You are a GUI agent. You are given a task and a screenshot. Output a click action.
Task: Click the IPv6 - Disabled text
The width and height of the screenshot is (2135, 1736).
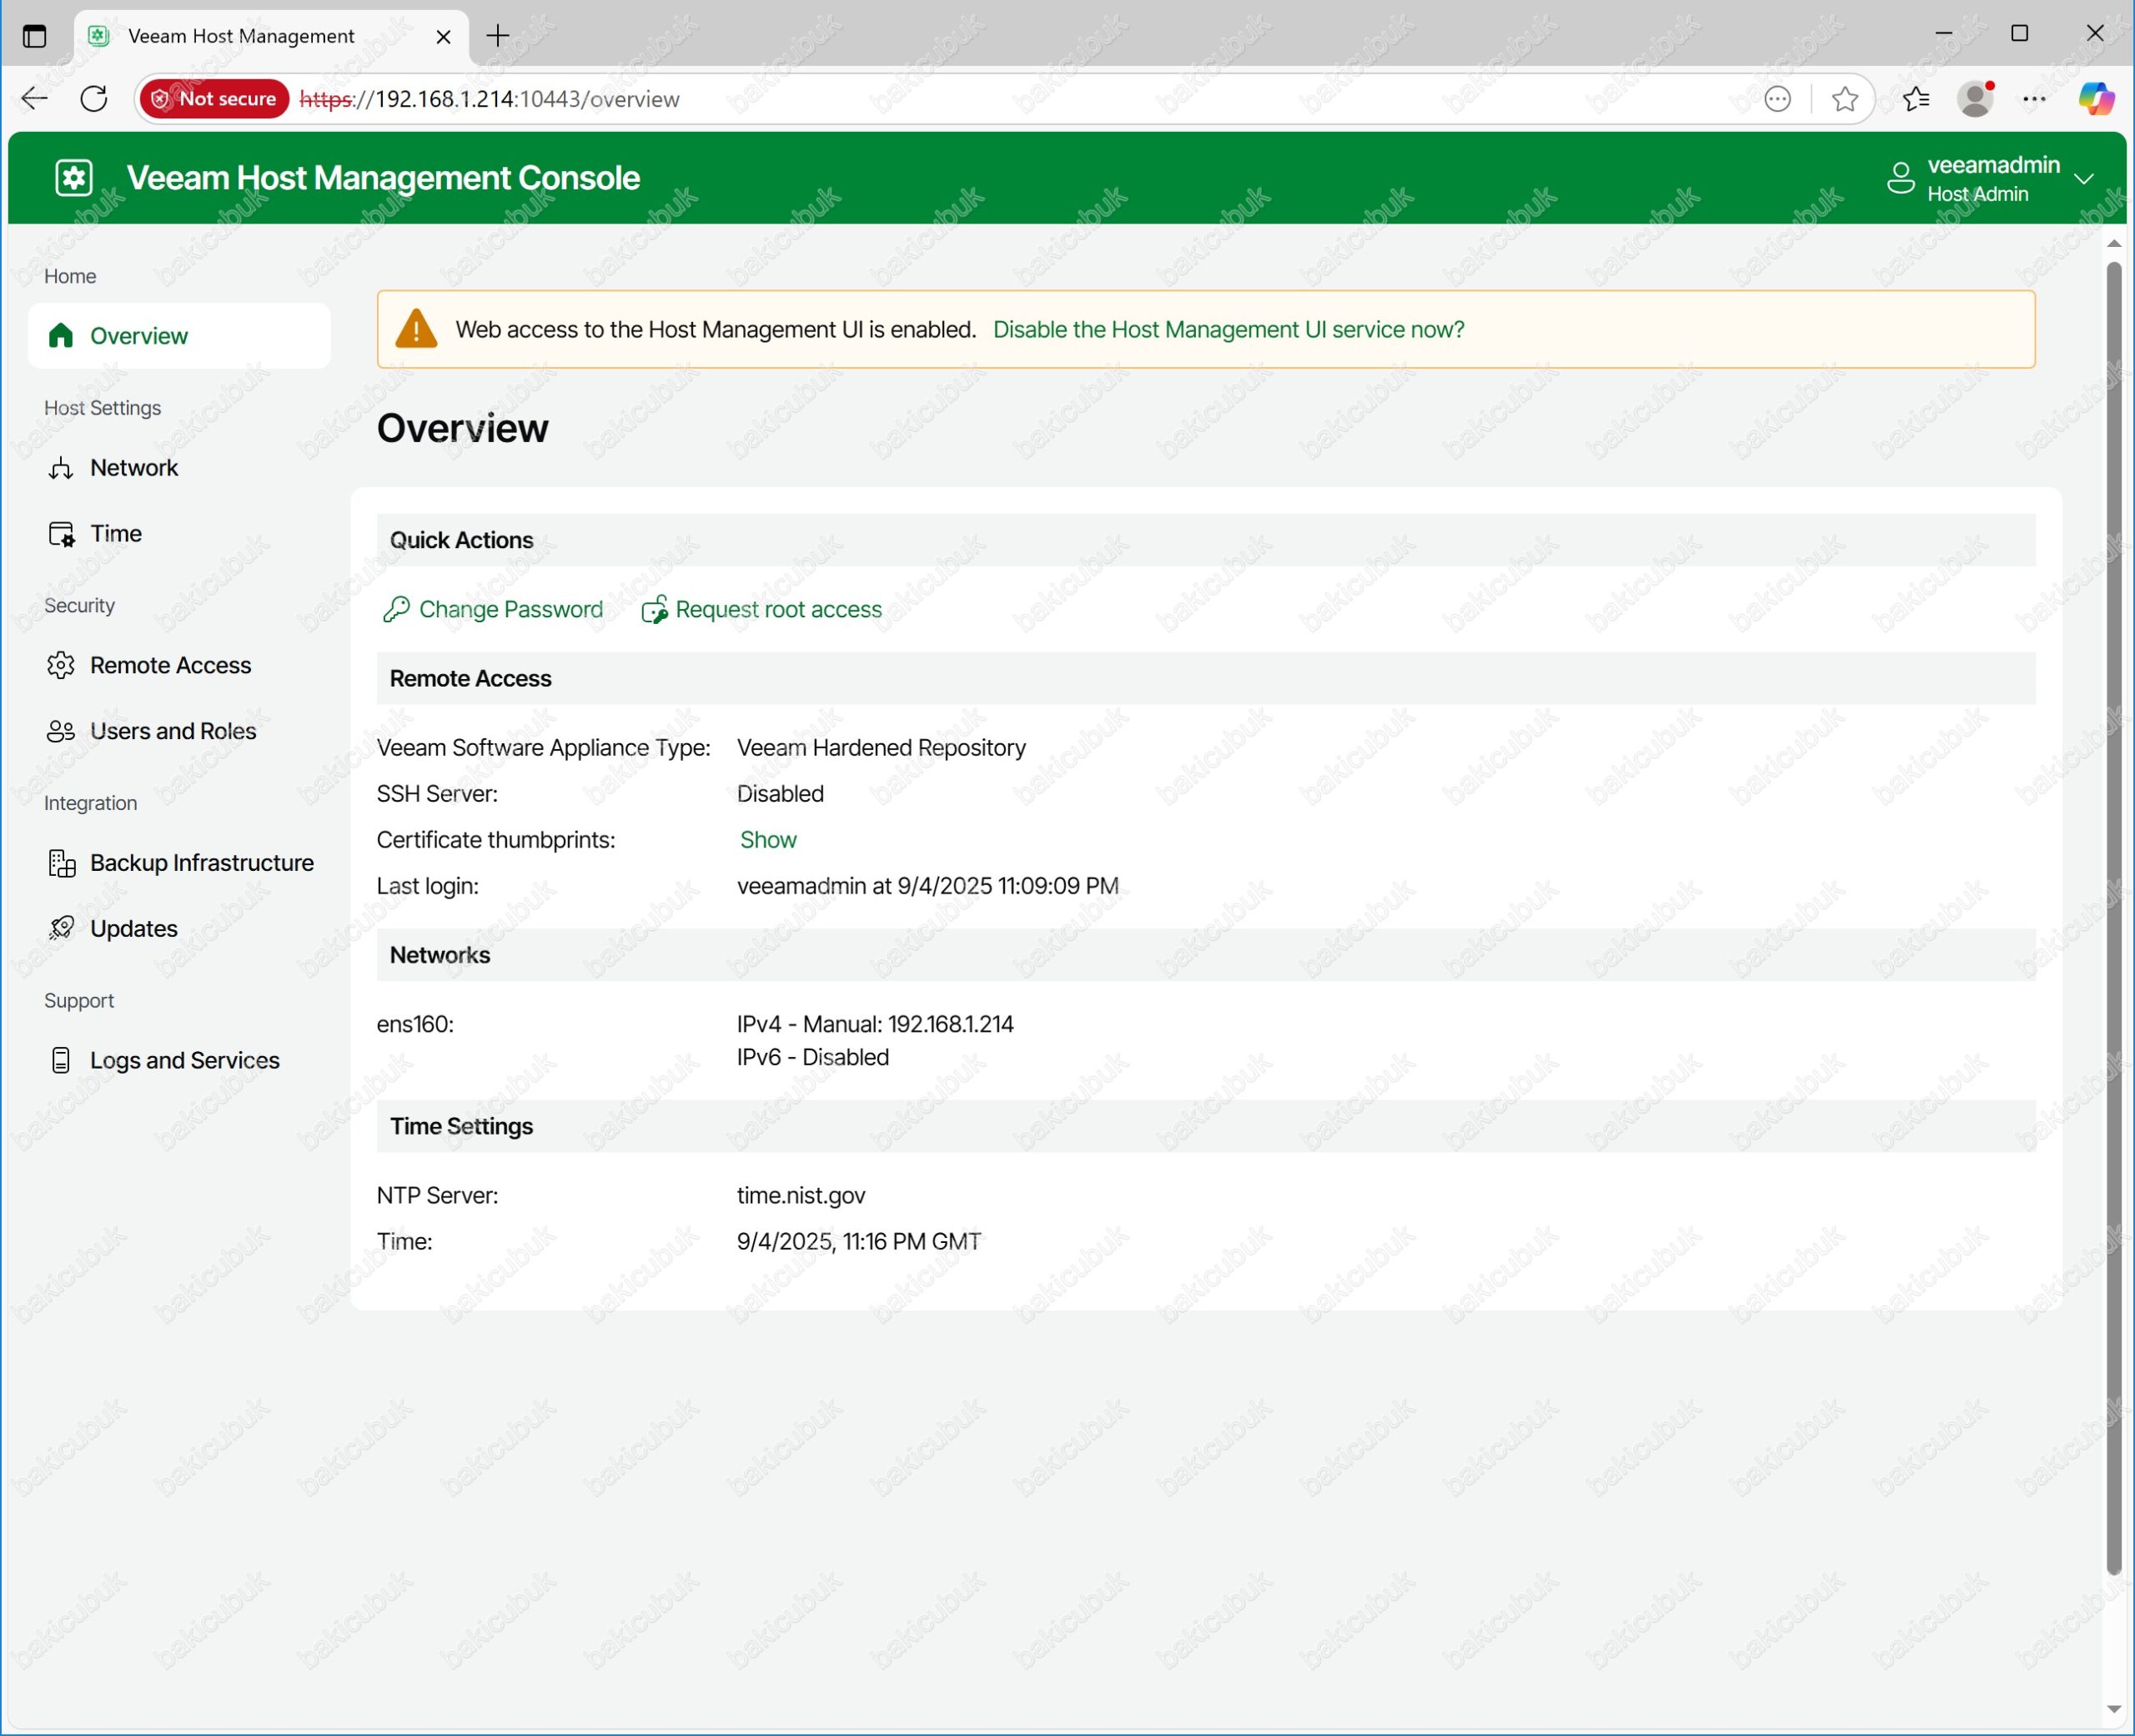coord(812,1057)
